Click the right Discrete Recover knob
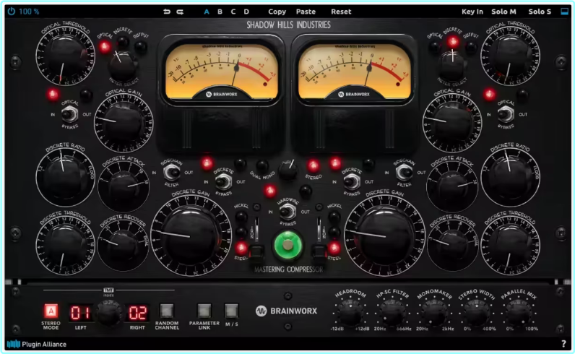575x354 pixels. 452,246
